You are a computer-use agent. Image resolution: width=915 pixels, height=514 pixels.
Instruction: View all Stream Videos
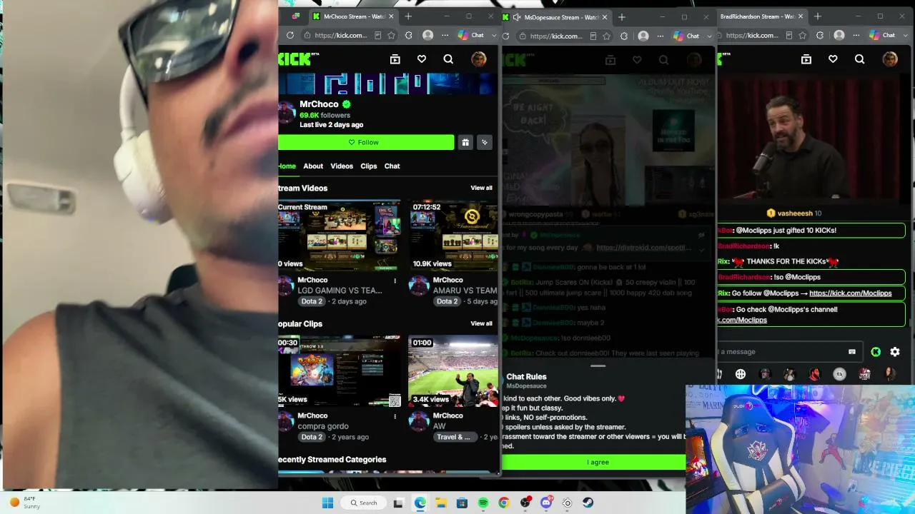click(x=481, y=188)
